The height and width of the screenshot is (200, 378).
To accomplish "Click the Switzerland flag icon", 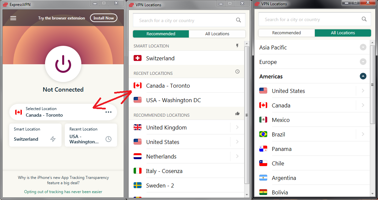I will [x=138, y=58].
